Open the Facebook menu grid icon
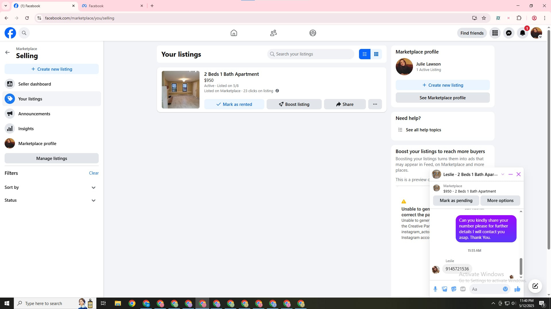The image size is (551, 309). [495, 33]
